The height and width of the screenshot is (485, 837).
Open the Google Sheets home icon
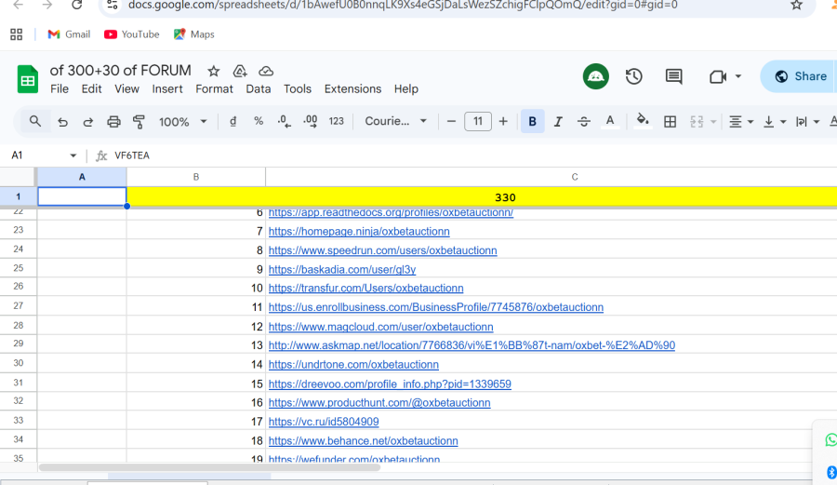click(x=28, y=79)
